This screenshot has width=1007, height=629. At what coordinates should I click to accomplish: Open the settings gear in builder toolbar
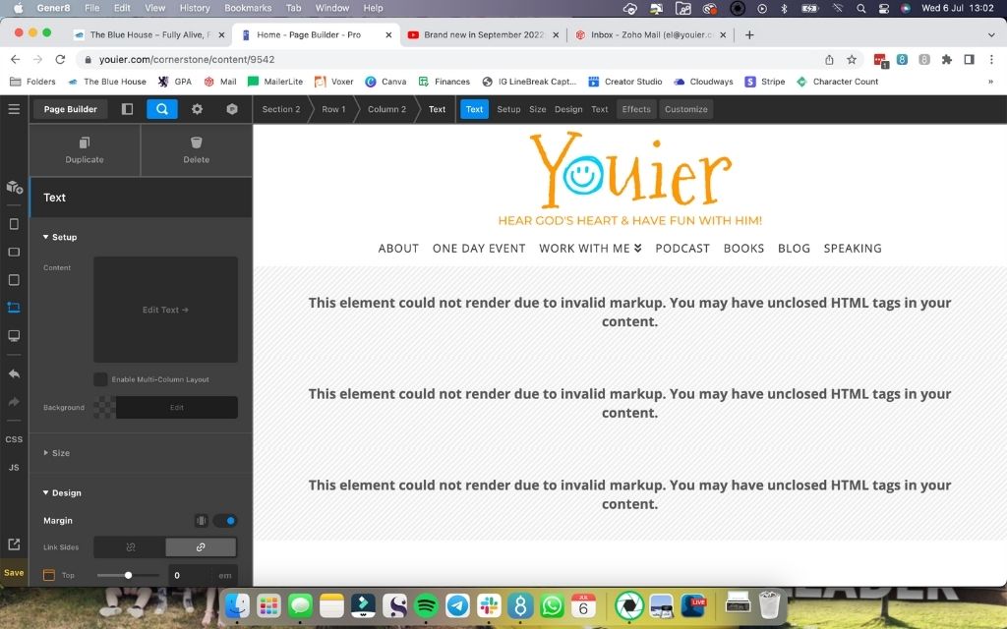click(197, 109)
